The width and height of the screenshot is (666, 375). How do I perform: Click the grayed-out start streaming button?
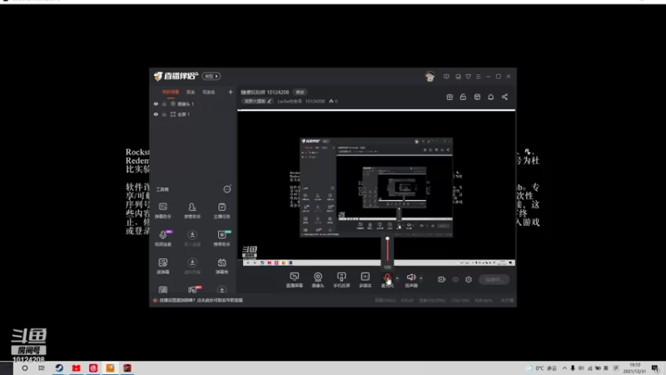(494, 279)
